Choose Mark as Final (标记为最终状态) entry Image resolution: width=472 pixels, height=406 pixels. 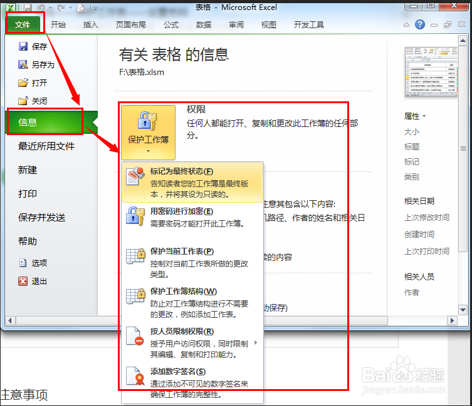pyautogui.click(x=192, y=183)
